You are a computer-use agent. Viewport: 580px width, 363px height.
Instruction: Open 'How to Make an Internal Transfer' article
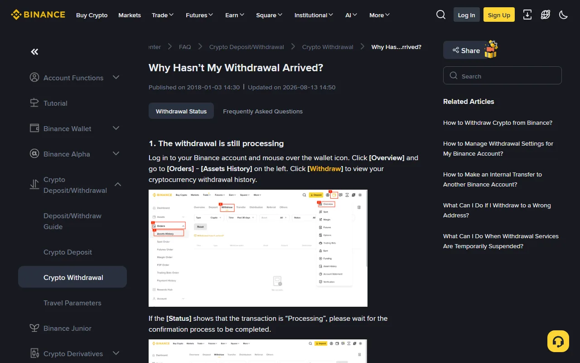click(493, 179)
